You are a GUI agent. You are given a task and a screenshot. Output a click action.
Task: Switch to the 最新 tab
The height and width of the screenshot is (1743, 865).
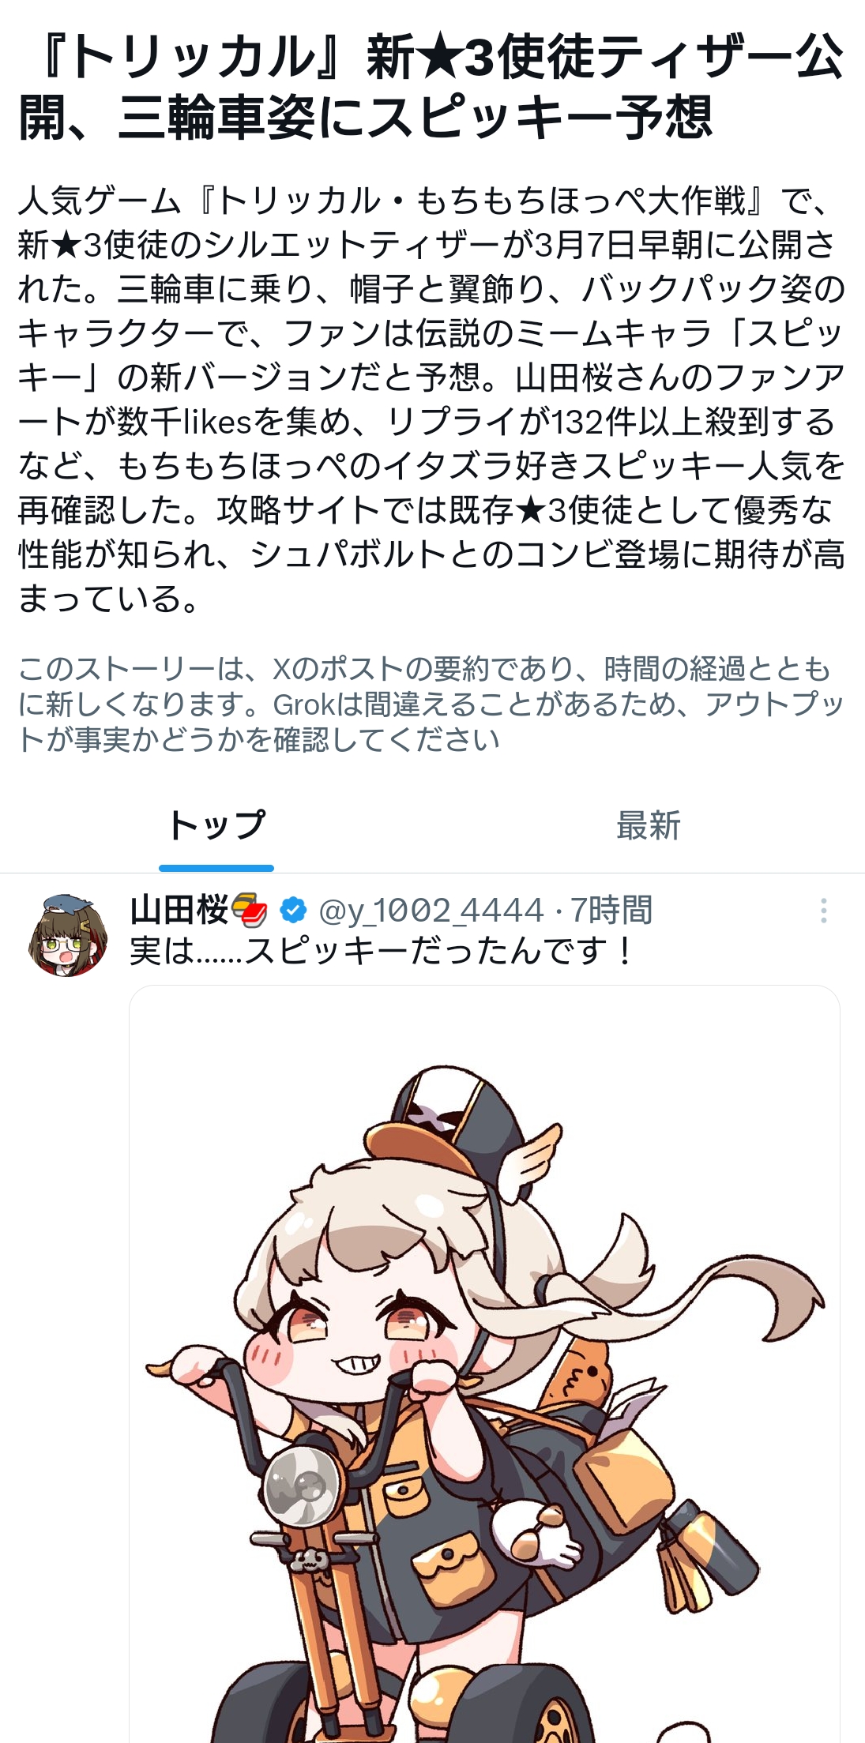649,825
